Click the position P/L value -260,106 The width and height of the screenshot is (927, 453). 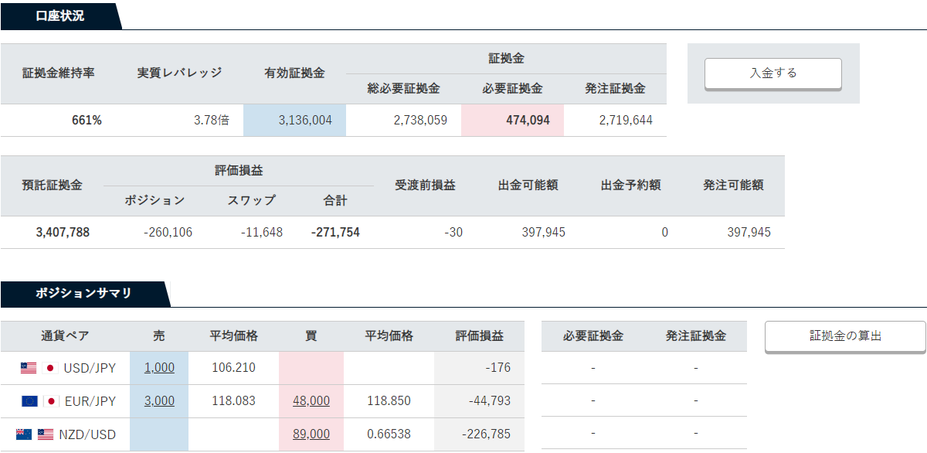point(168,232)
